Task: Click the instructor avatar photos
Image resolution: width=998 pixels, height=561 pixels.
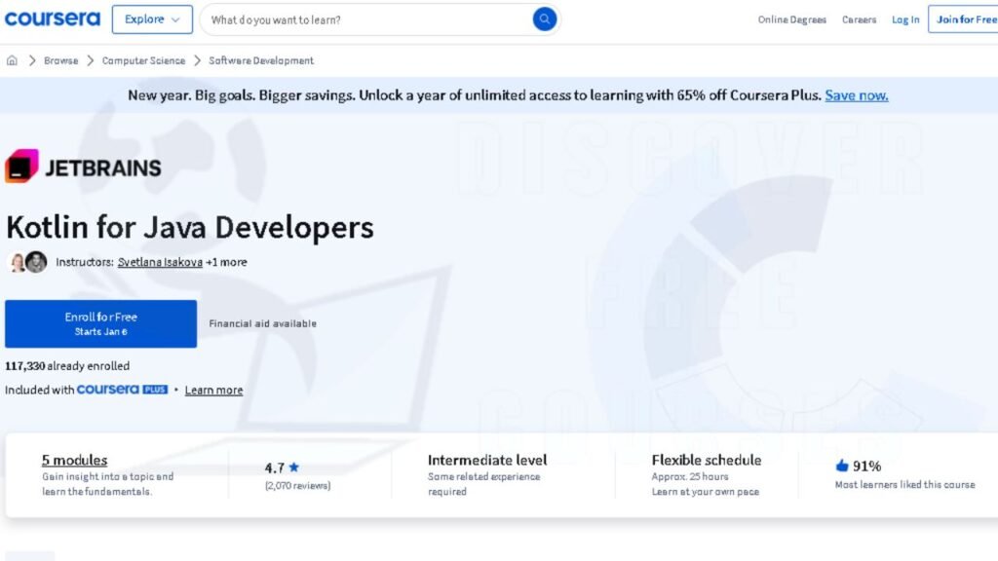Action: (27, 262)
